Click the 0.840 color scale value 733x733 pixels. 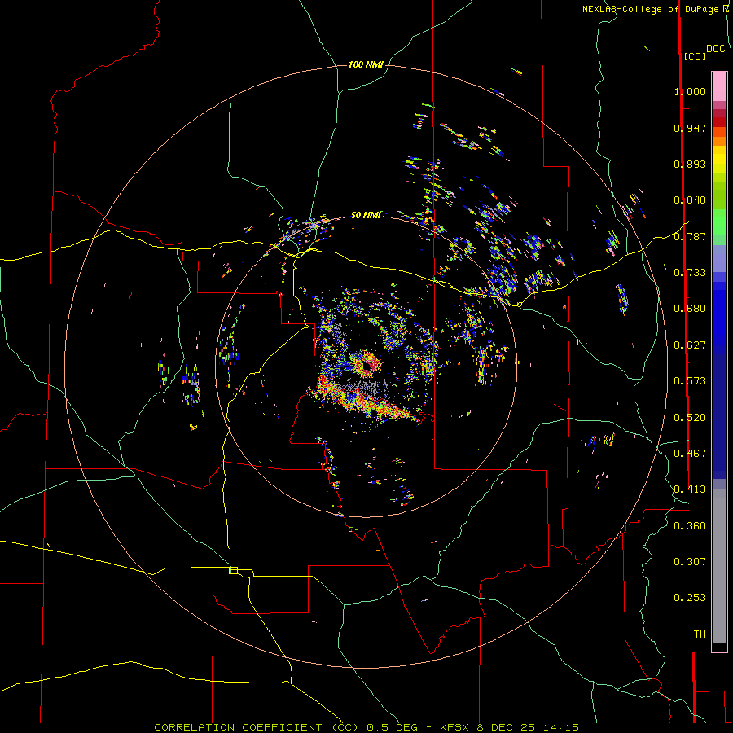click(690, 200)
